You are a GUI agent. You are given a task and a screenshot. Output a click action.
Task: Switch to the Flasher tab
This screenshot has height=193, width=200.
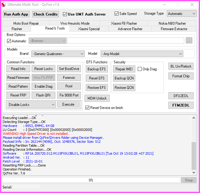pyautogui.click(x=17, y=29)
